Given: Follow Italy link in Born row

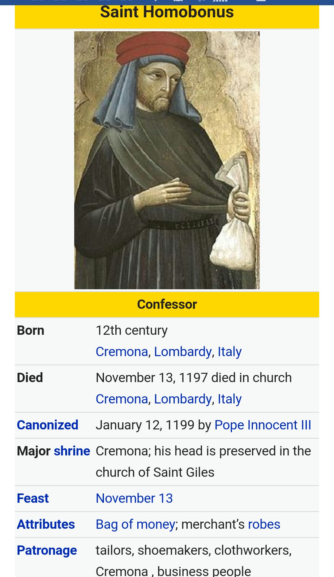Looking at the screenshot, I should (x=229, y=352).
